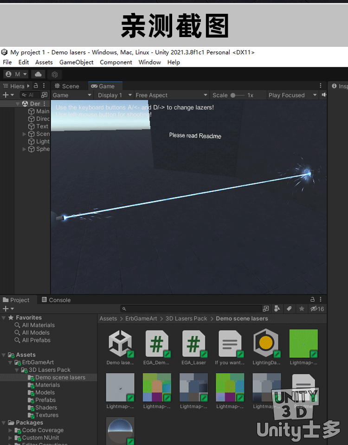Open the EGA_Laser script asset
This screenshot has height=445, width=348.
[193, 345]
